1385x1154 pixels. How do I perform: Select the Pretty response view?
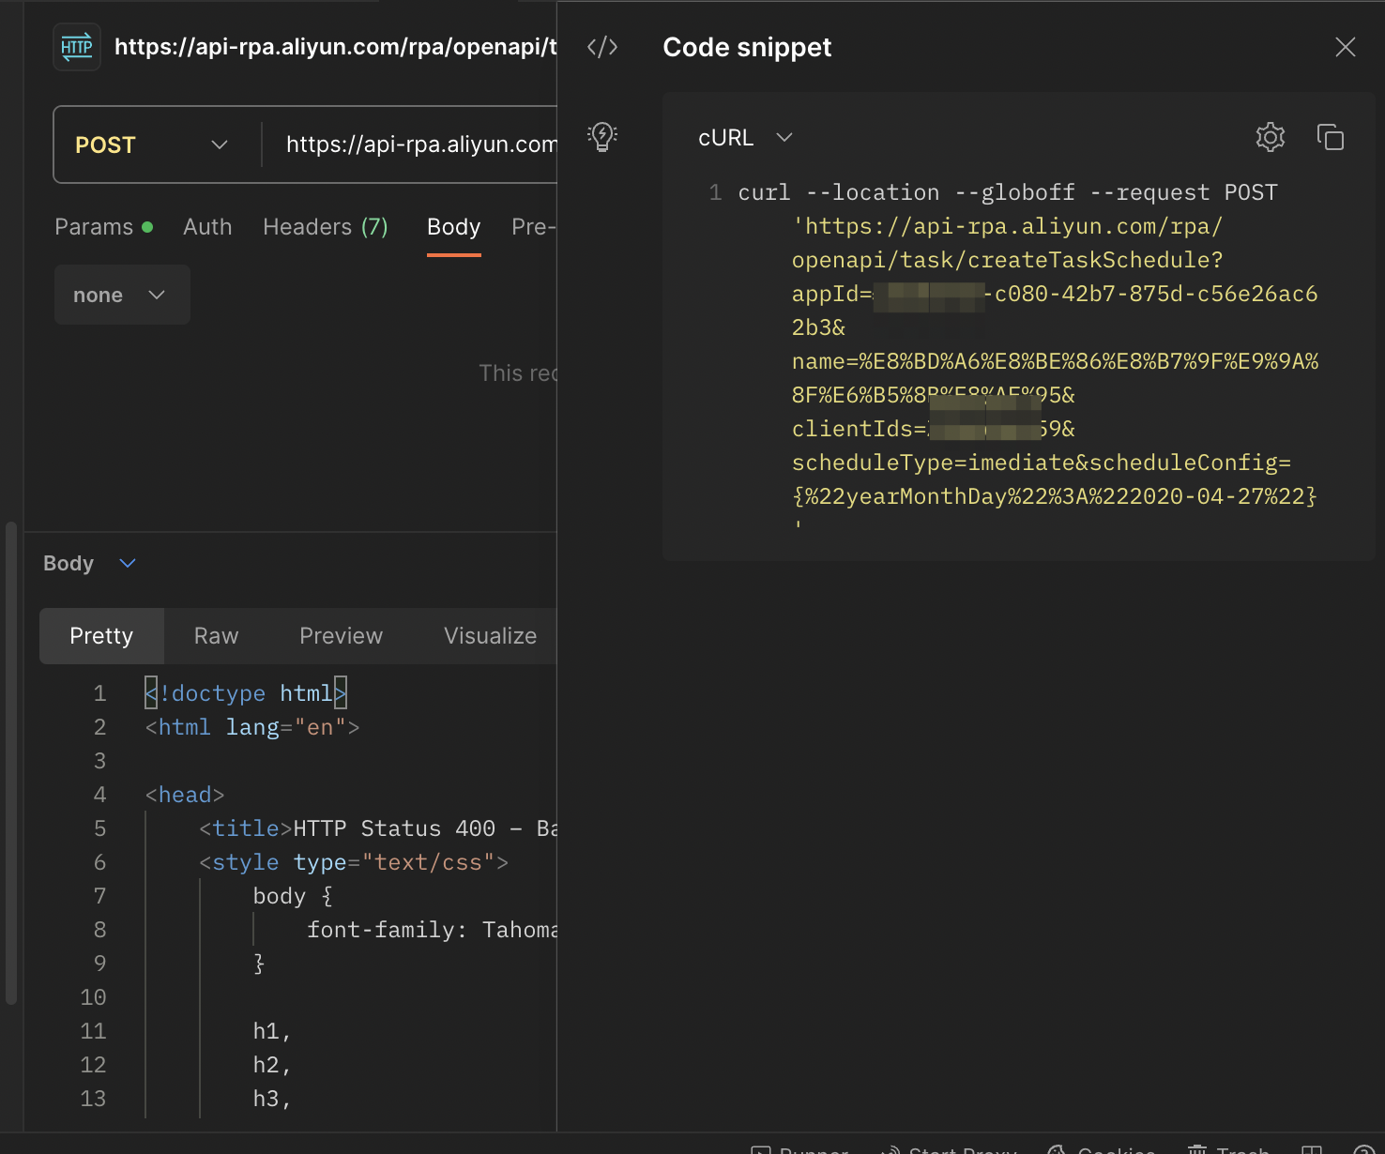coord(101,636)
